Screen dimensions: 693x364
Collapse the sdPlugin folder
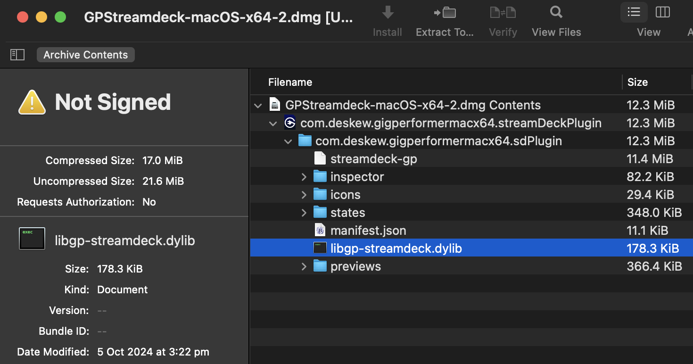[288, 141]
